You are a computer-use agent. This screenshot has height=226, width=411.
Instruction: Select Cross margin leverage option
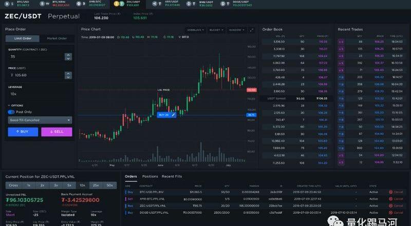(x=13, y=185)
